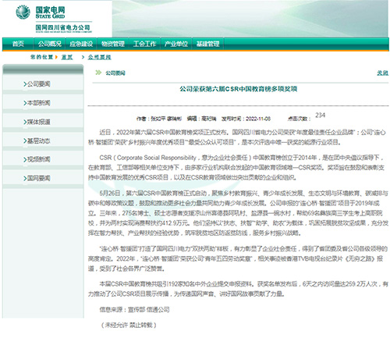Open the 首页 navigation menu item
The width and height of the screenshot is (390, 338).
(18, 44)
